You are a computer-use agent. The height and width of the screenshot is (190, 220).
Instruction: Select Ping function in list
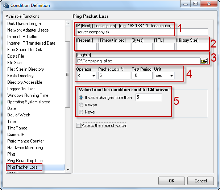(x=11, y=154)
